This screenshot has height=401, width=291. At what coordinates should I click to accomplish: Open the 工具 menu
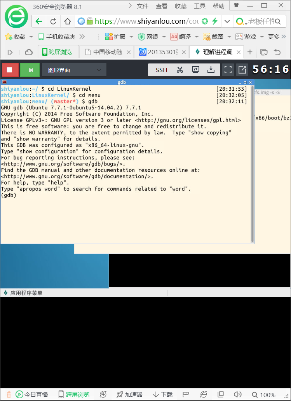(x=200, y=6)
